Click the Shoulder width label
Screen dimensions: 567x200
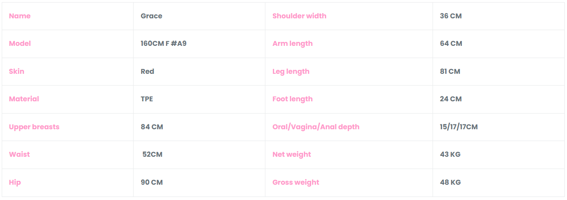pyautogui.click(x=299, y=16)
